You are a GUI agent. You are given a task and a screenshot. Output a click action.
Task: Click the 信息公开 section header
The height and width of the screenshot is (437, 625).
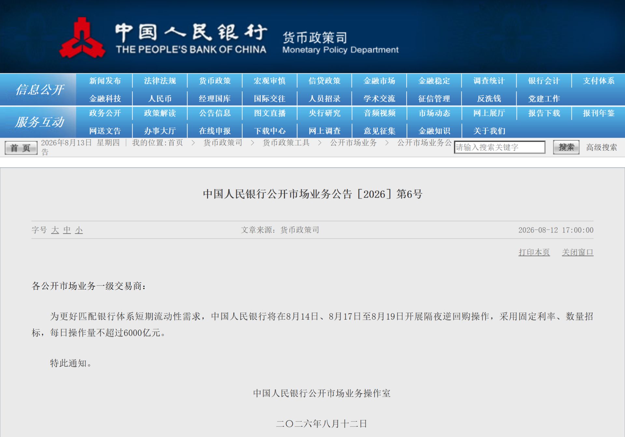pos(40,90)
